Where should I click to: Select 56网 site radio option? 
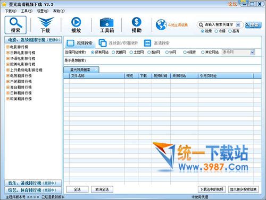[167, 53]
